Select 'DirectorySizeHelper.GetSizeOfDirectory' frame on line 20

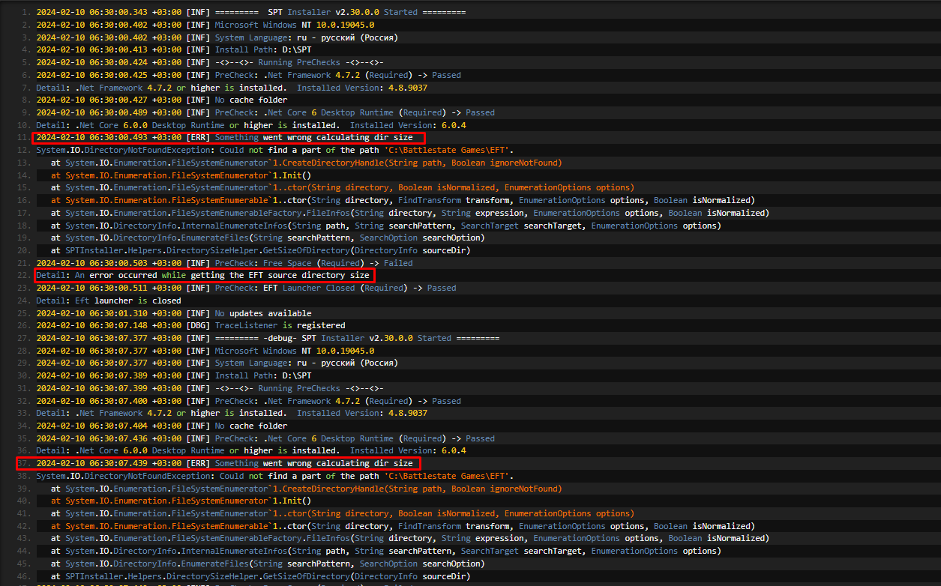260,250
